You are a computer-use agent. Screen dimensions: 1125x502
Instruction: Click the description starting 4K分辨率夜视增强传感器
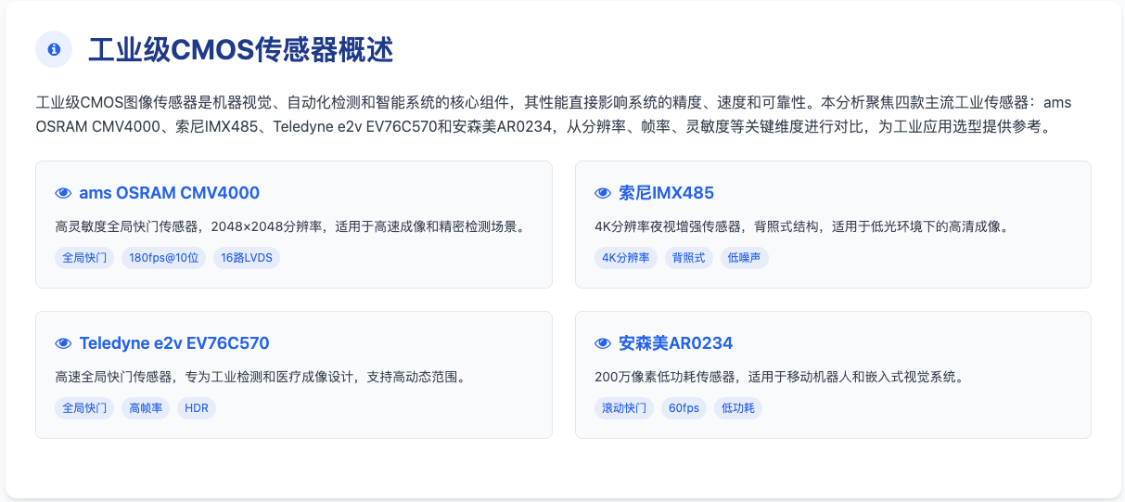coord(801,226)
